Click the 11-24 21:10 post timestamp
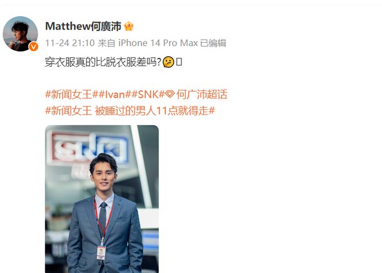The height and width of the screenshot is (273, 382). [x=70, y=43]
